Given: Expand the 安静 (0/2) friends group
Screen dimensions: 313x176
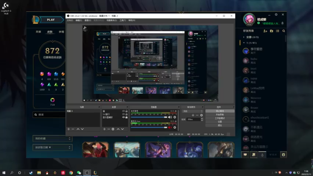Looking at the screenshot, I should [x=244, y=37].
